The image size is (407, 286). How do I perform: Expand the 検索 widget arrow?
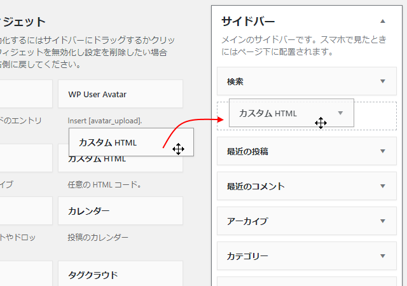pos(383,81)
